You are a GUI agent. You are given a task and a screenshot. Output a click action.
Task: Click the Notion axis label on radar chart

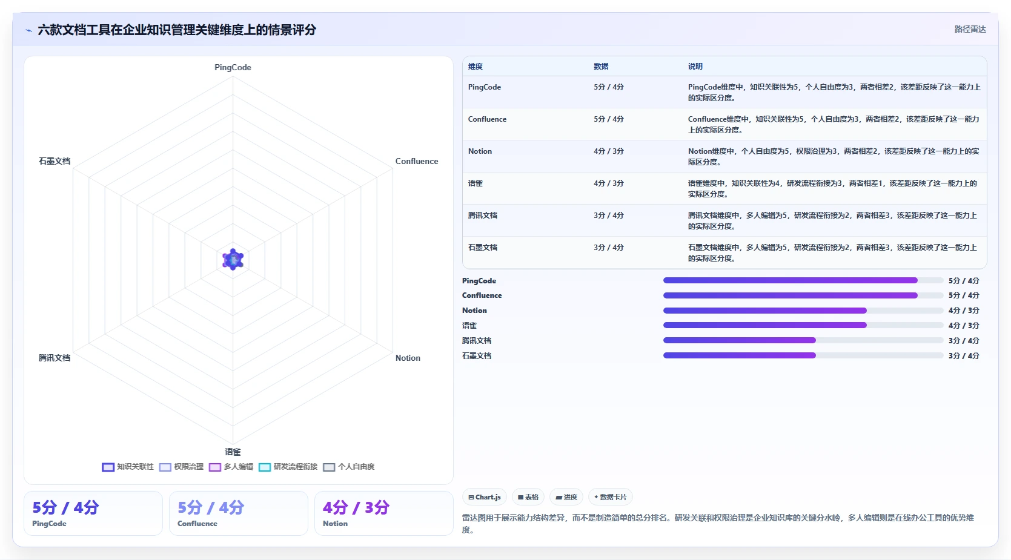(x=408, y=358)
